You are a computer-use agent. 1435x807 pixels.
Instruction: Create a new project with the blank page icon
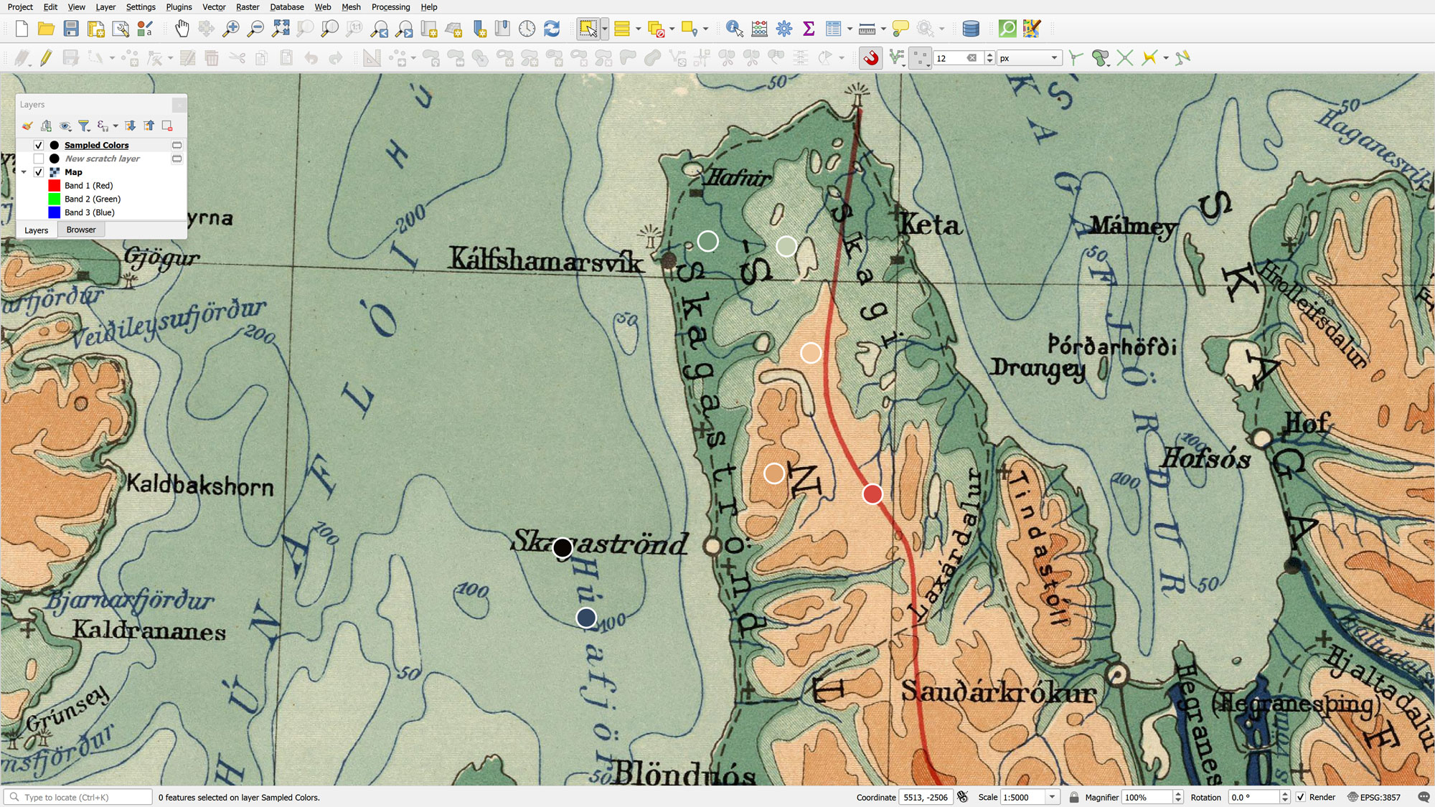(22, 29)
